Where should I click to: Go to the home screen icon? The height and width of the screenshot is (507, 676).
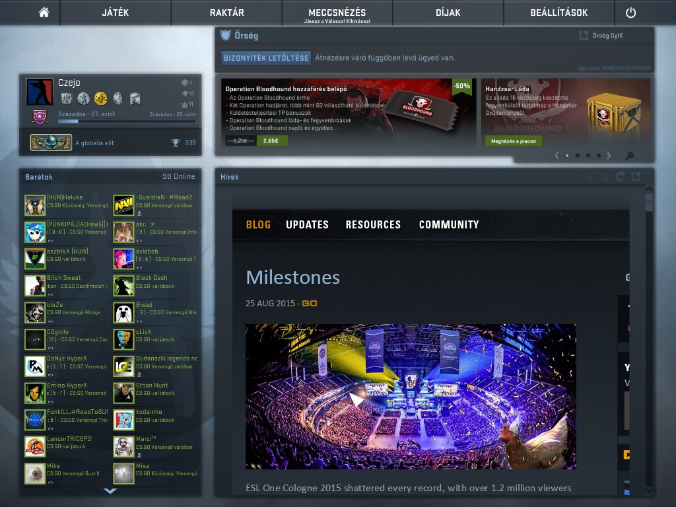tap(44, 13)
